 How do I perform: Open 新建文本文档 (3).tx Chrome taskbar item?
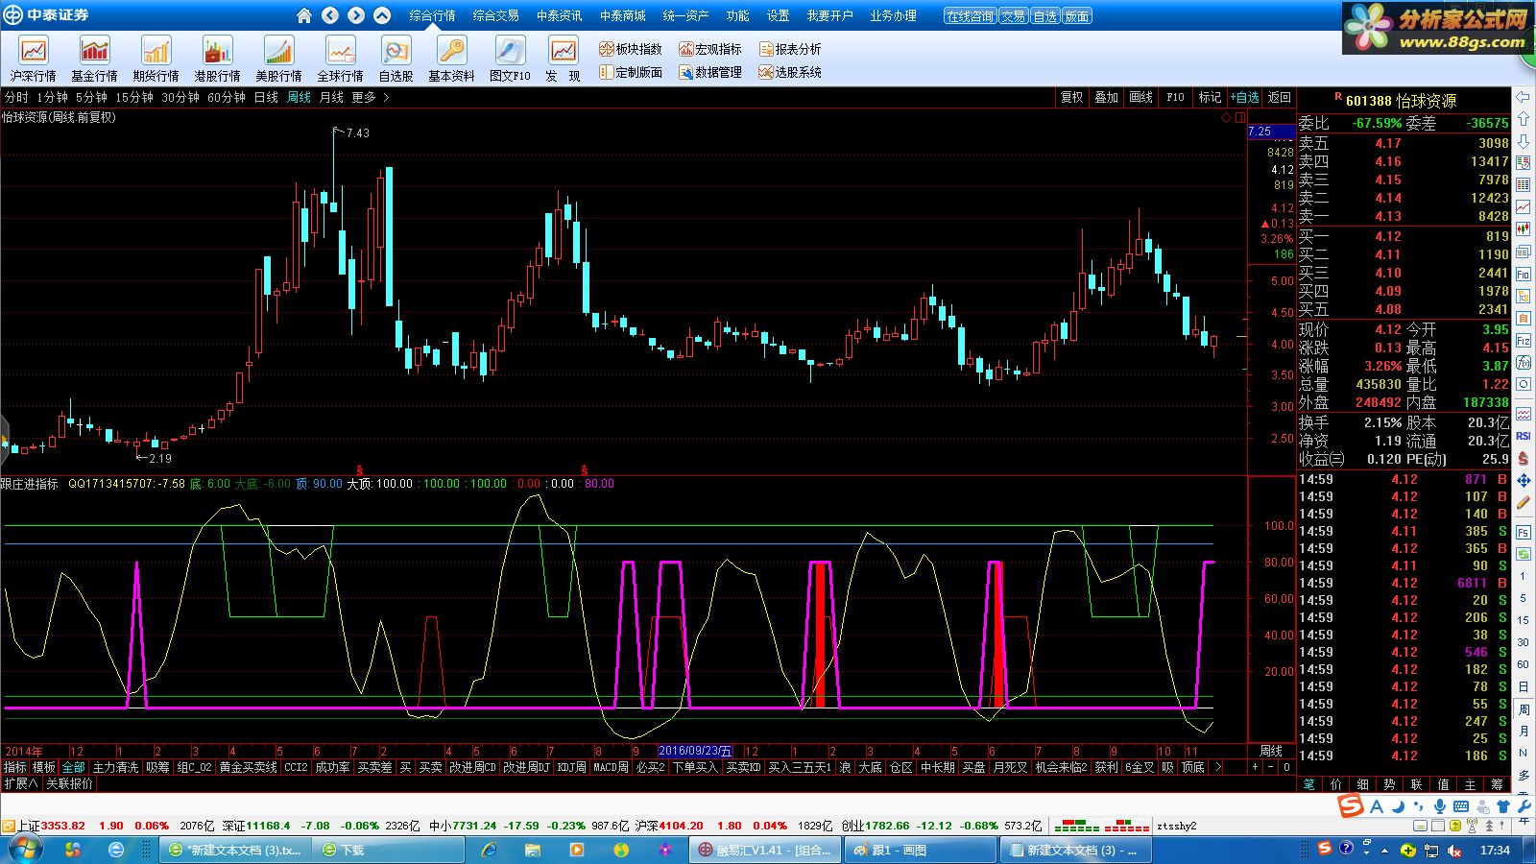coord(237,851)
